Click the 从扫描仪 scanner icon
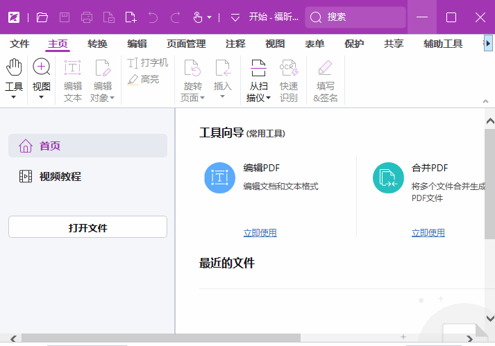Screen dimensions: 495x346 pos(258,68)
